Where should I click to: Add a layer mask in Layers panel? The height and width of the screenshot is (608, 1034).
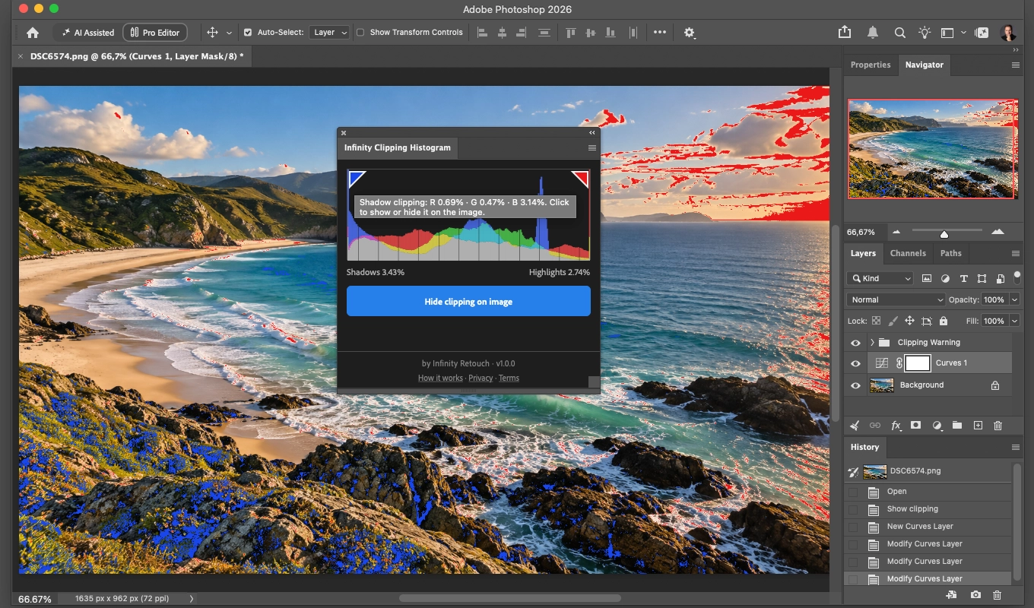pyautogui.click(x=916, y=426)
